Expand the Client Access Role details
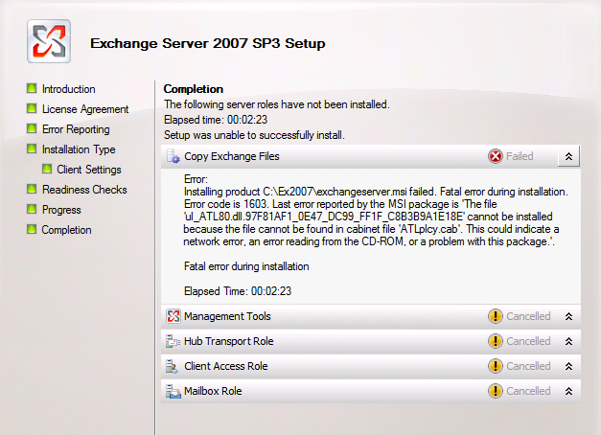Image resolution: width=601 pixels, height=435 pixels. click(568, 366)
